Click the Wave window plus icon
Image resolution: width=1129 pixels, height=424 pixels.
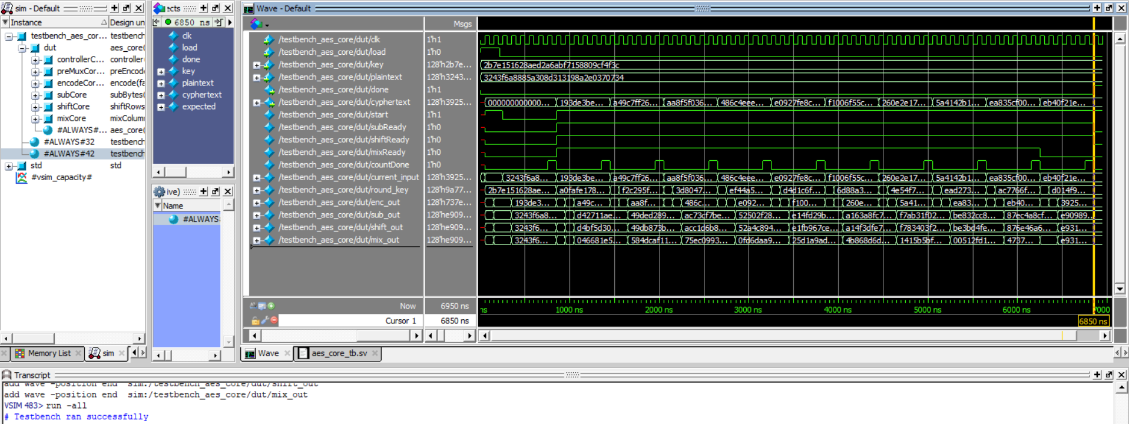(x=1097, y=8)
